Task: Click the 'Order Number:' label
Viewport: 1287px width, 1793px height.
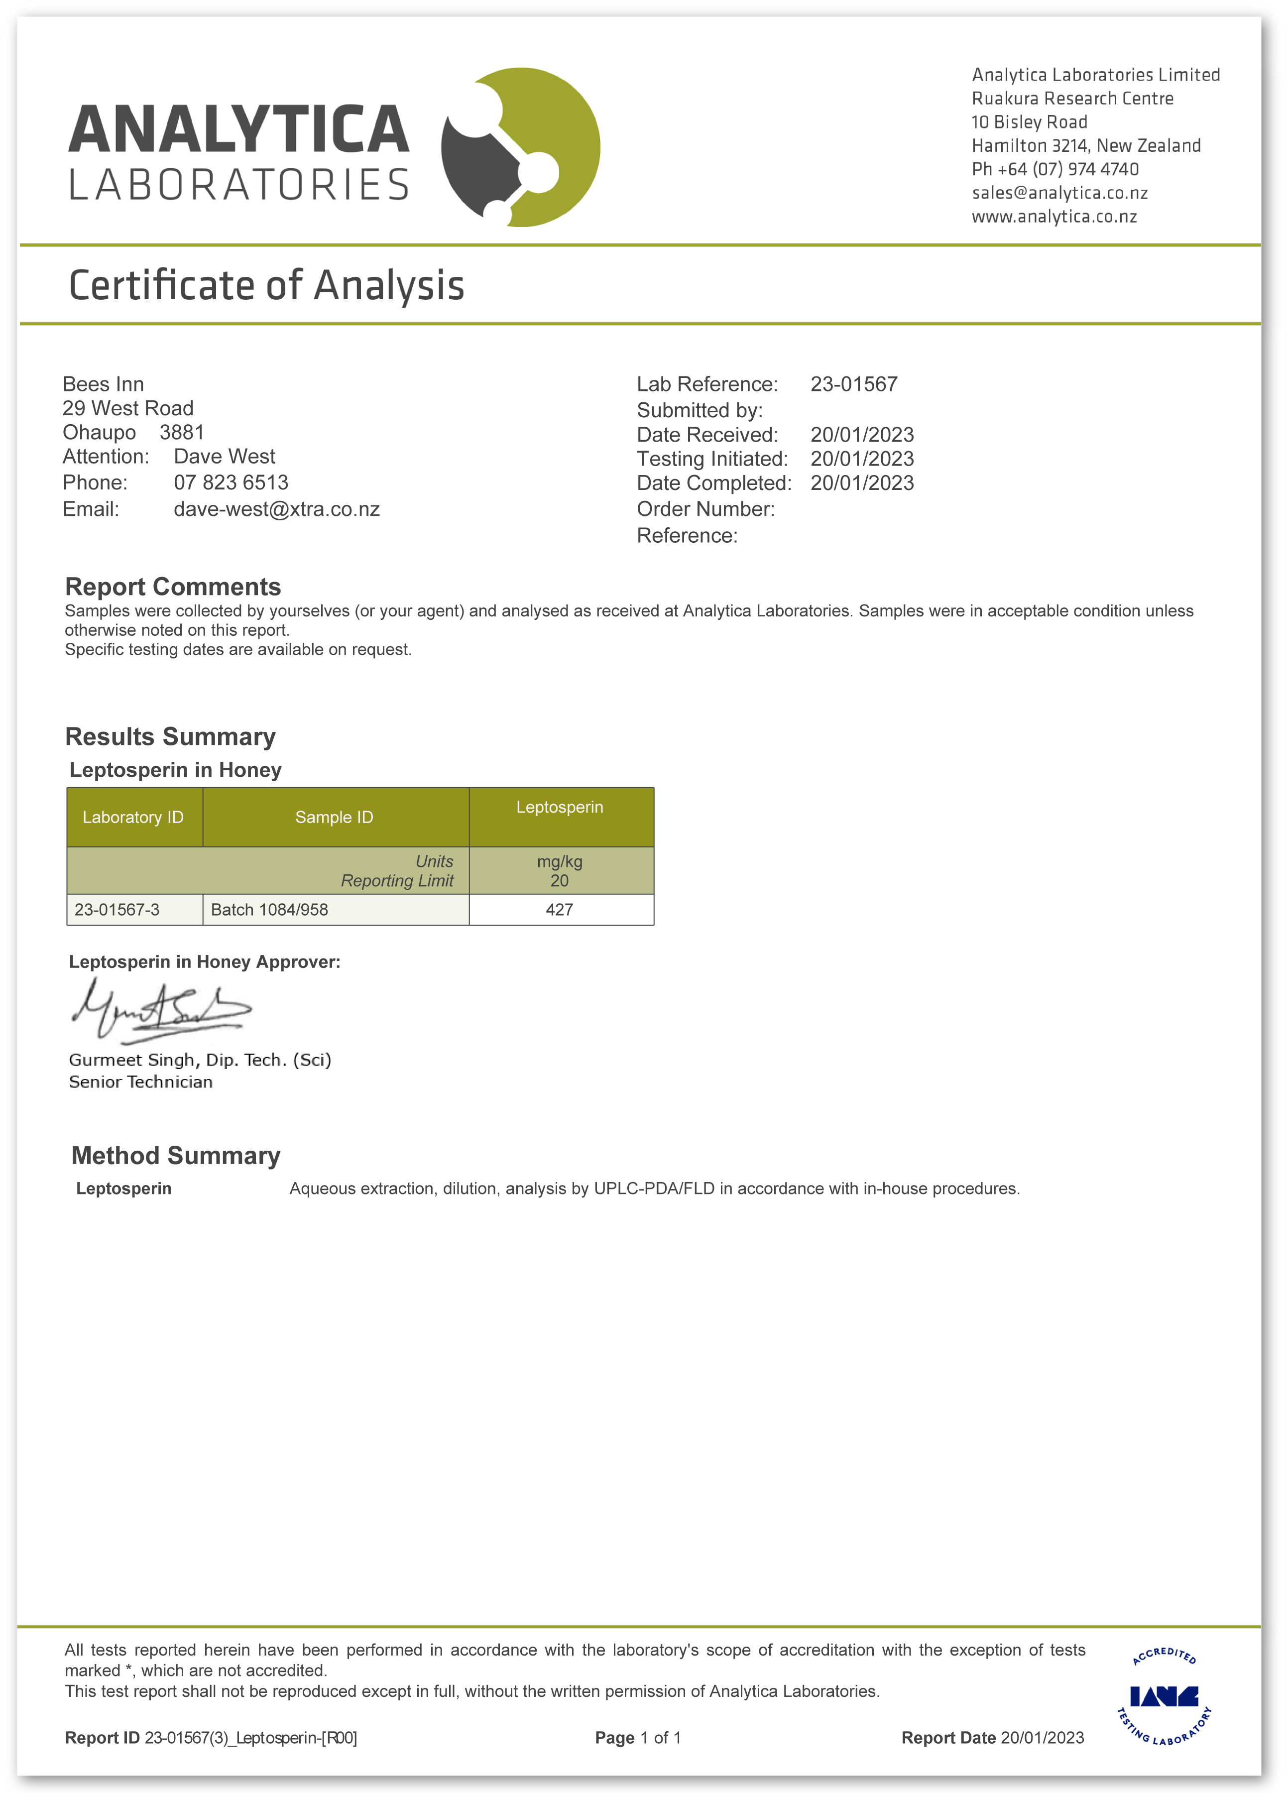Action: (x=706, y=509)
